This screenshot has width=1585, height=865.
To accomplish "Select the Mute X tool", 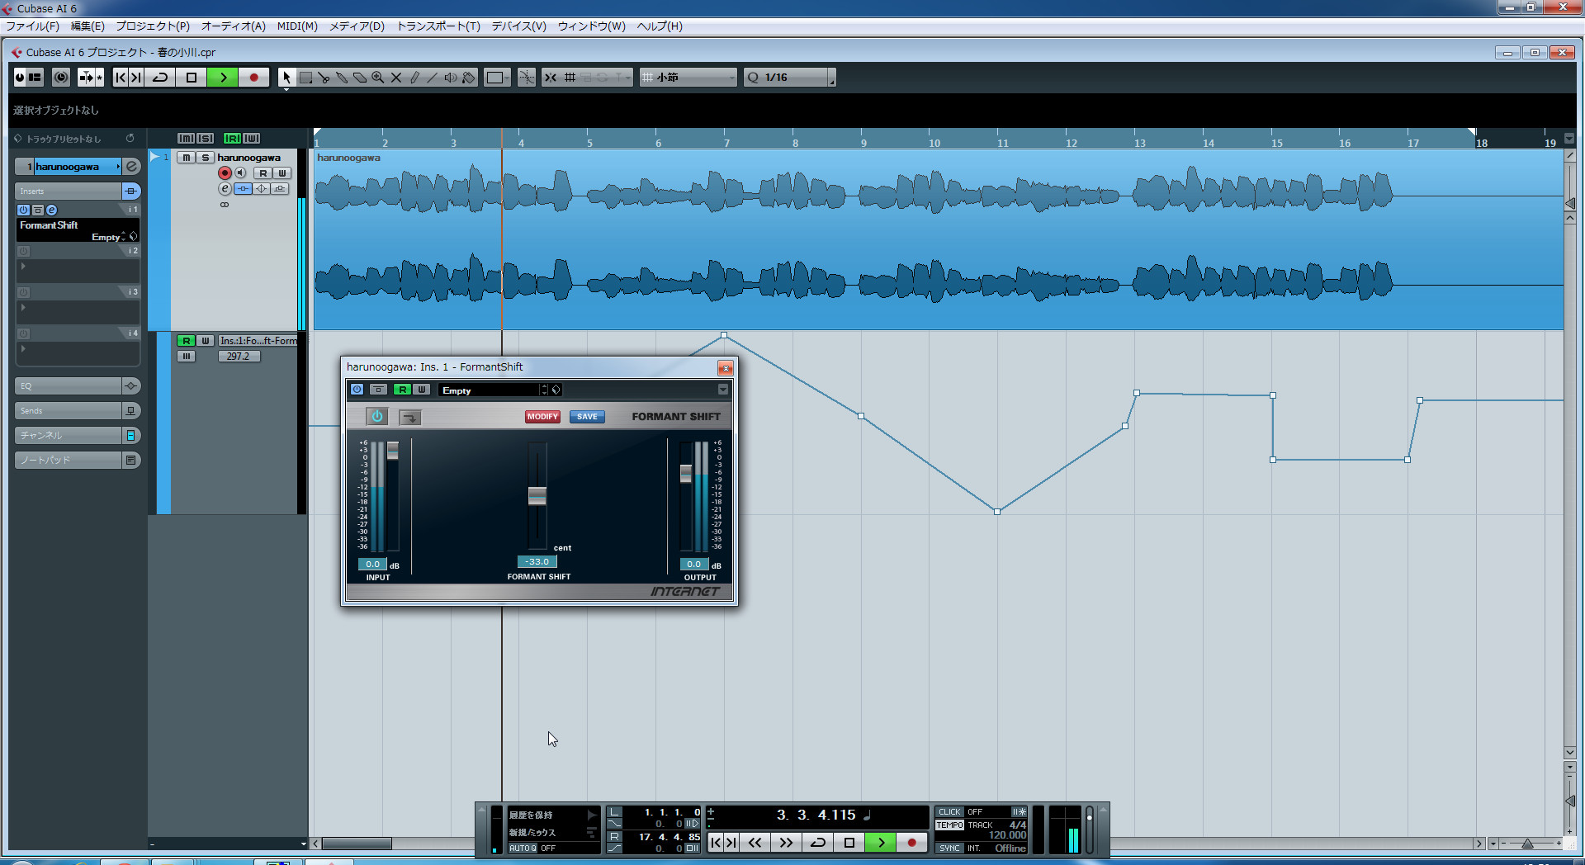I will [x=396, y=78].
